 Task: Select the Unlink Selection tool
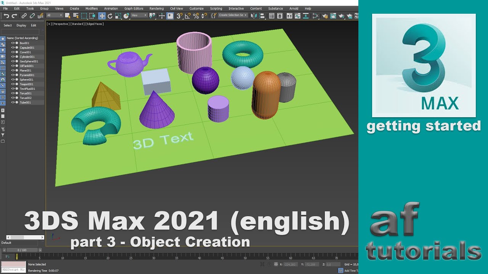32,16
